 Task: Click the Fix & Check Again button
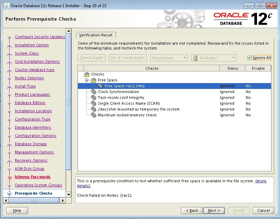click(x=128, y=58)
